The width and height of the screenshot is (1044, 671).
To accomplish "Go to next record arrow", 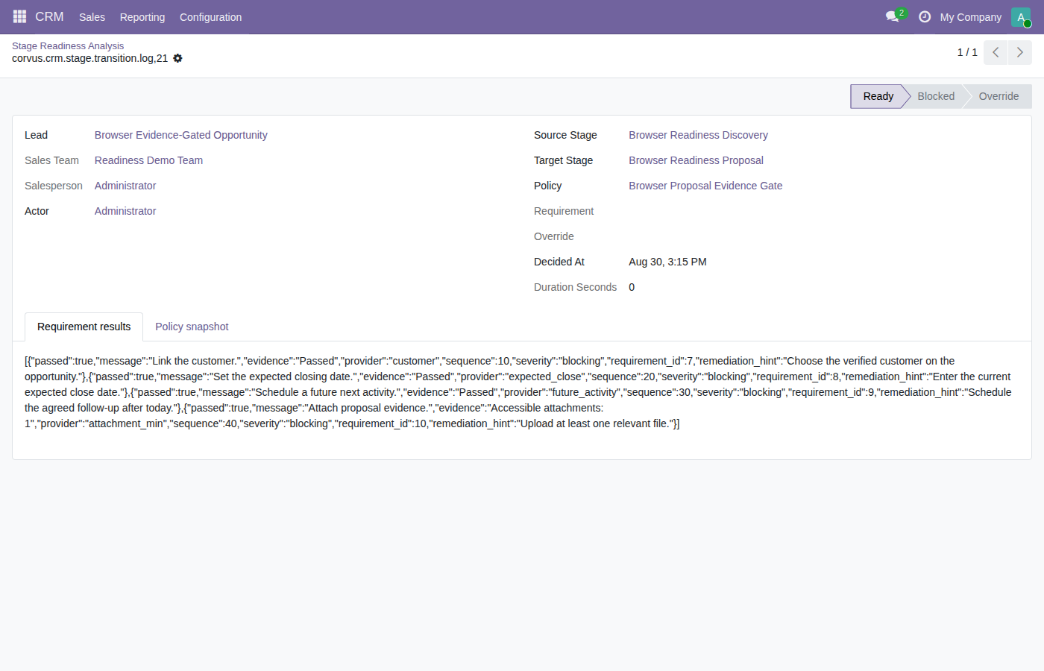I will [x=1020, y=52].
